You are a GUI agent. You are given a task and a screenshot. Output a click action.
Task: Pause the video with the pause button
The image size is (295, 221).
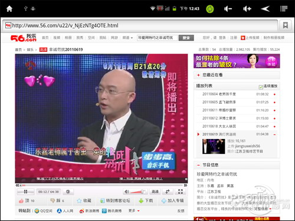(x=25, y=192)
